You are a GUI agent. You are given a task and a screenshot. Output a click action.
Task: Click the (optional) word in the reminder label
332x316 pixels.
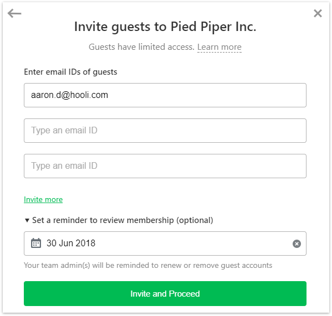pyautogui.click(x=195, y=220)
